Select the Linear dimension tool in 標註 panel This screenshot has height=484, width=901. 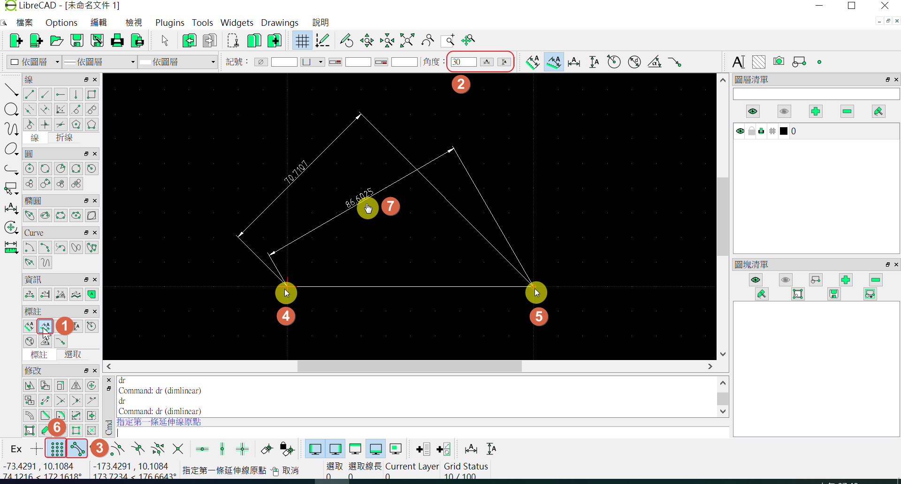click(45, 326)
